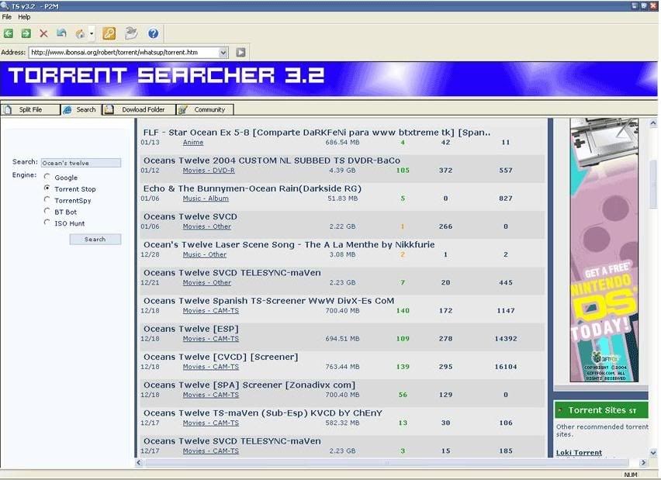Choose the TorrentSpy engine radio button
The image size is (661, 480).
(x=47, y=199)
